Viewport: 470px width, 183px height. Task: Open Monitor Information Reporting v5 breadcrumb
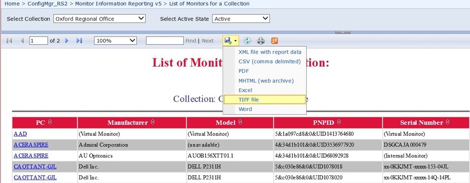coord(118,4)
